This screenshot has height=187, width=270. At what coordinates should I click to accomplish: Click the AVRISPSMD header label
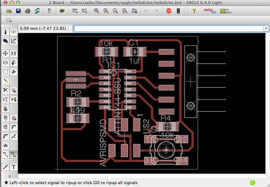tap(103, 143)
